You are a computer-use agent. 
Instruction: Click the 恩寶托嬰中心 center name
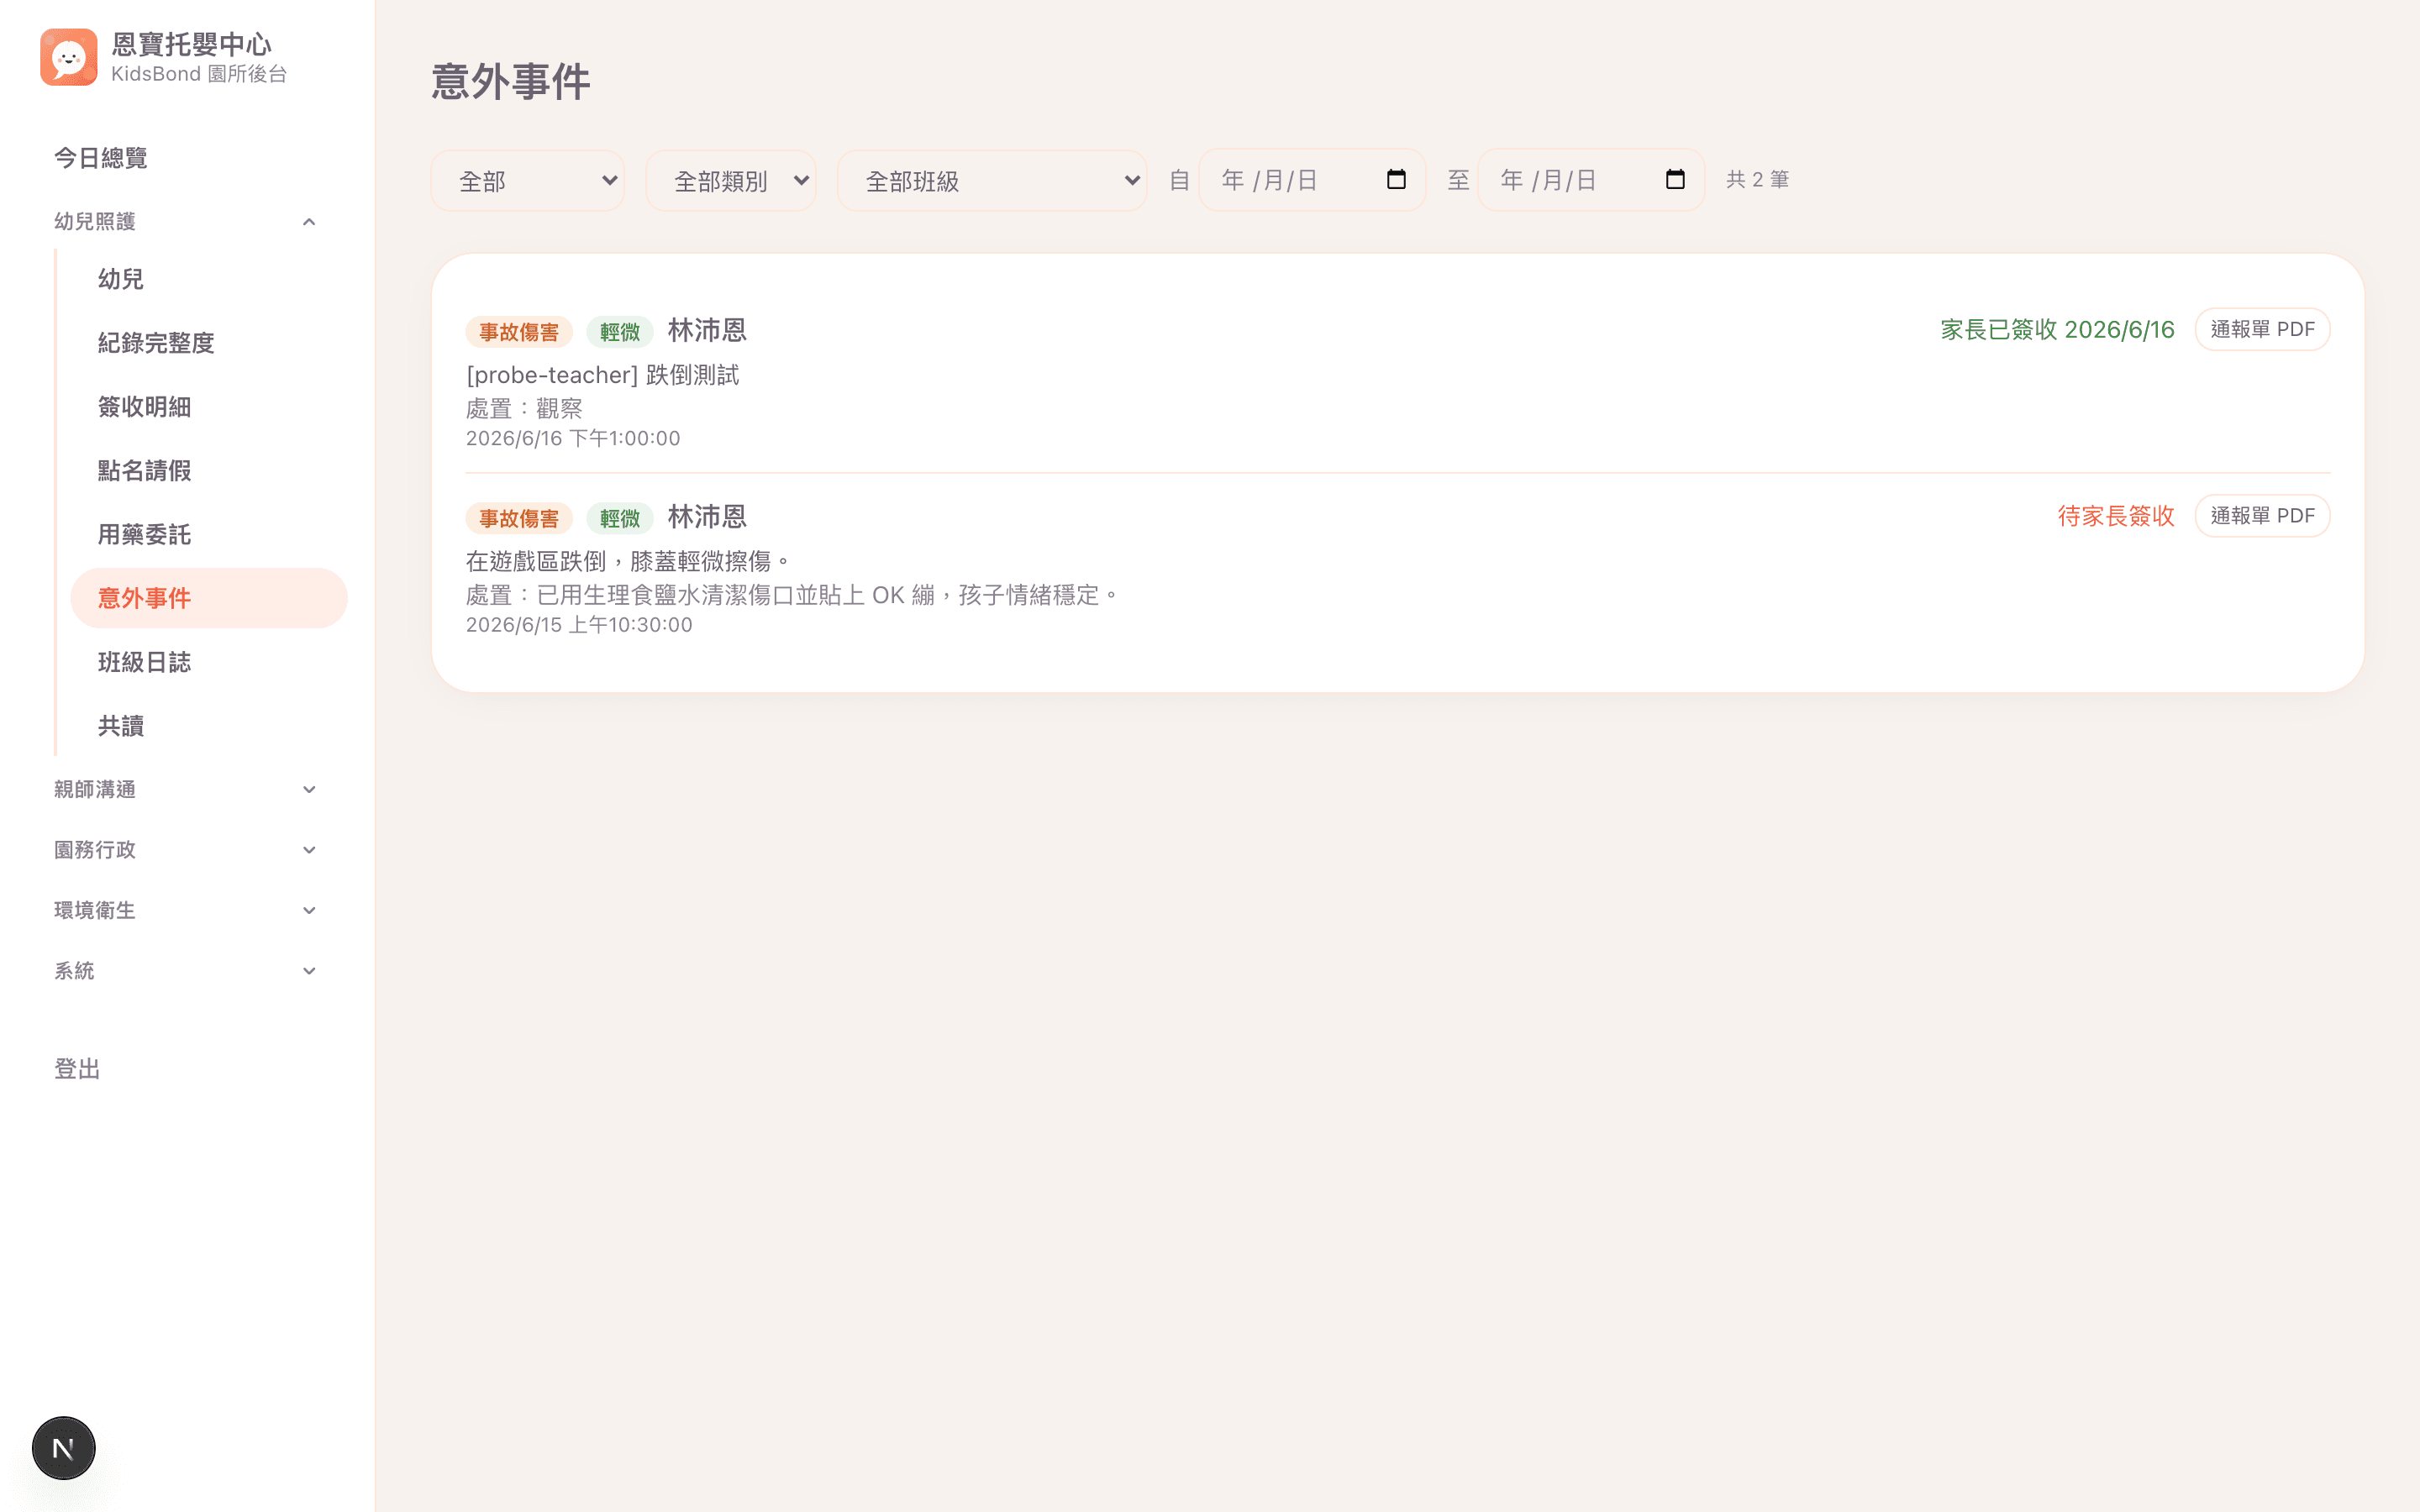[191, 44]
